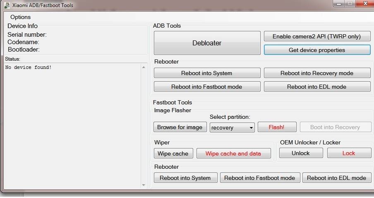The image size is (374, 198).
Task: Click status box scrollbar down arrow
Action: click(144, 185)
